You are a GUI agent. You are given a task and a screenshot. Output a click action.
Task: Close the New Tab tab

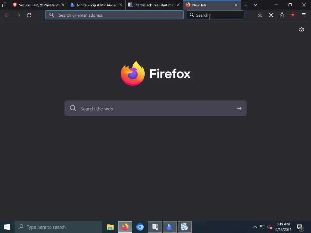[x=236, y=5]
